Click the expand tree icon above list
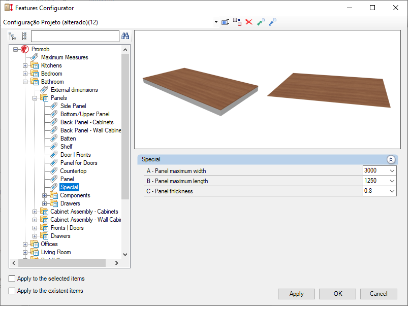 12,36
